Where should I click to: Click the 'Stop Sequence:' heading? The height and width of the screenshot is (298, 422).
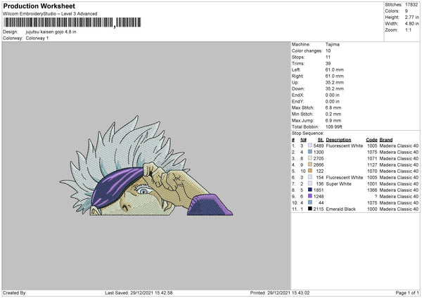point(308,133)
